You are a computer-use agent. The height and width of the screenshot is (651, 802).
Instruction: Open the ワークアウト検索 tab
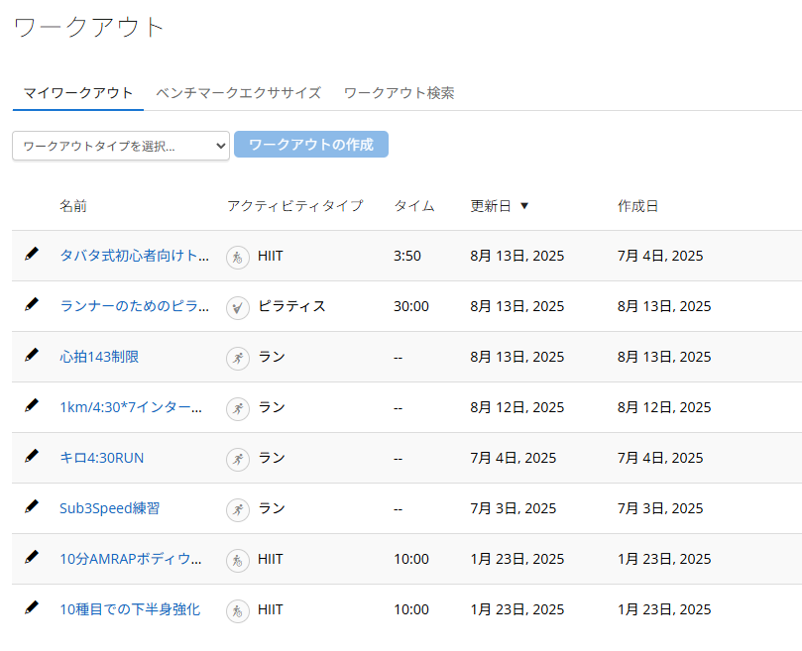click(400, 93)
